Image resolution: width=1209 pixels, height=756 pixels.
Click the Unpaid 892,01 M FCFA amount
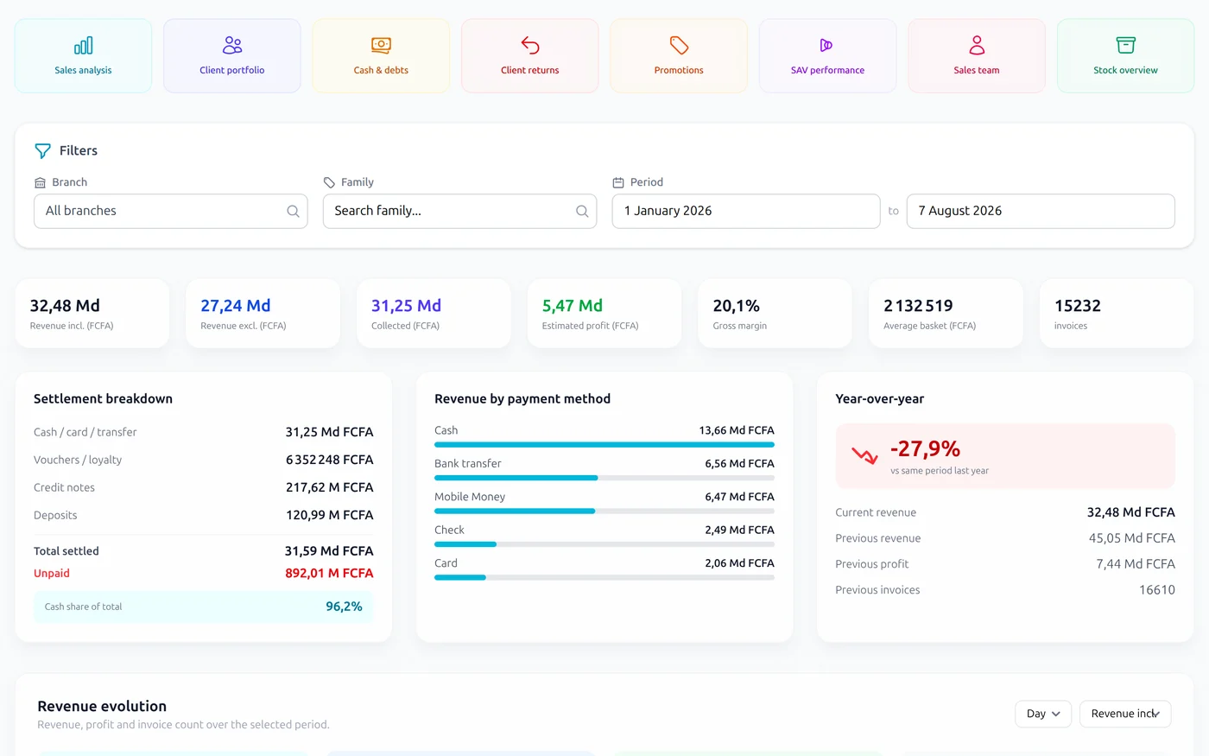(x=329, y=573)
